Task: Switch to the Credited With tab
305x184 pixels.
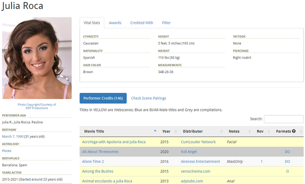Action: coord(142,23)
